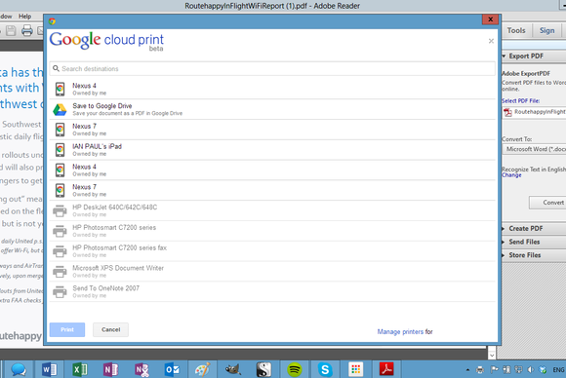The image size is (566, 378).
Task: Click the Save icon in Adobe Reader toolbar
Action: (x=11, y=30)
